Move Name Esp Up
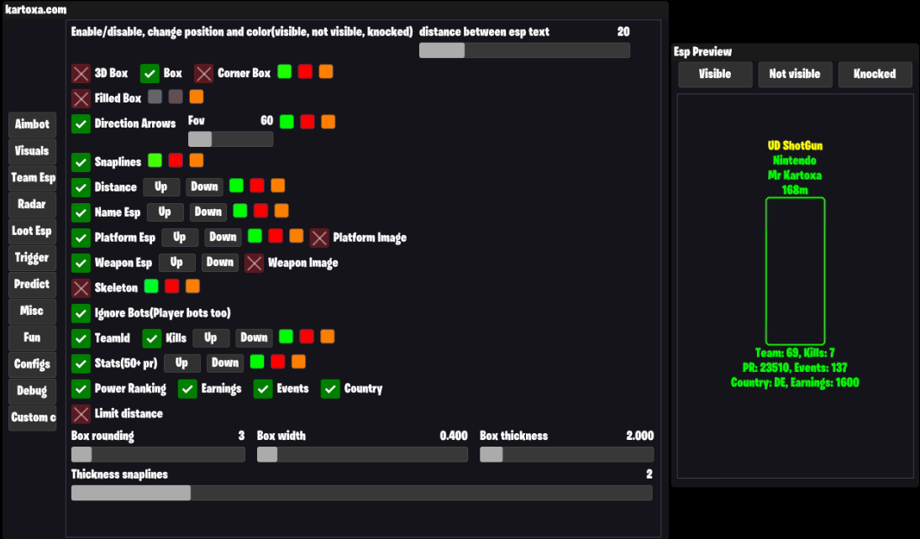 click(x=165, y=212)
